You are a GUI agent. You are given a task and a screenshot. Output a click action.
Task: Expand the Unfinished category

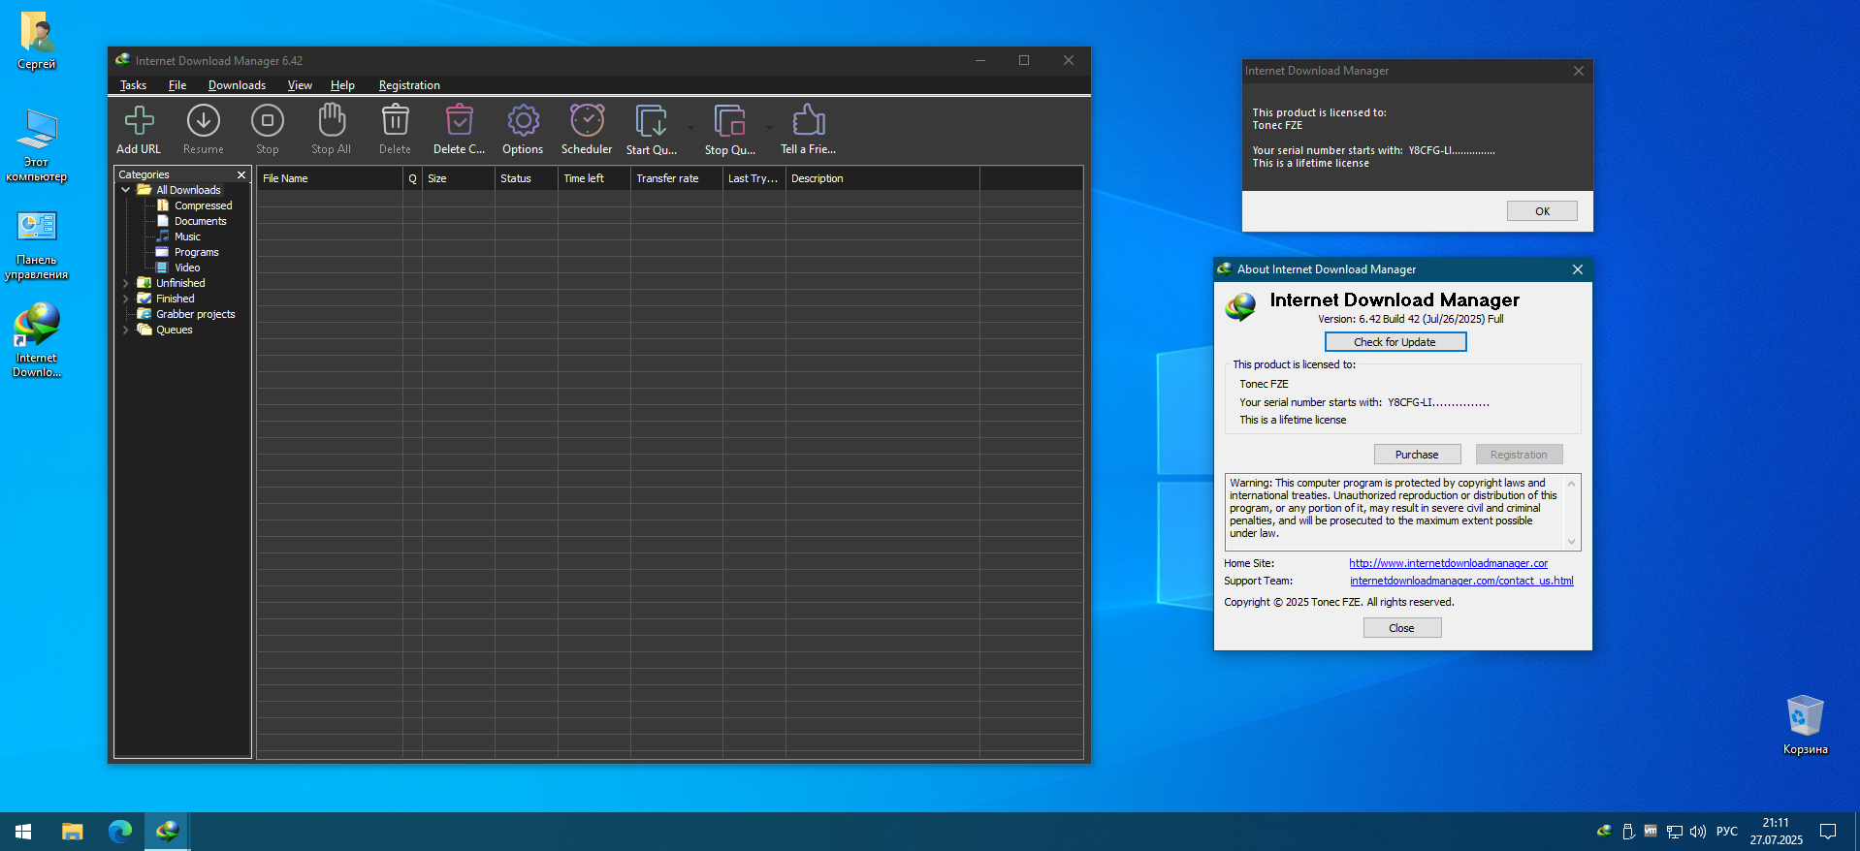(x=126, y=283)
